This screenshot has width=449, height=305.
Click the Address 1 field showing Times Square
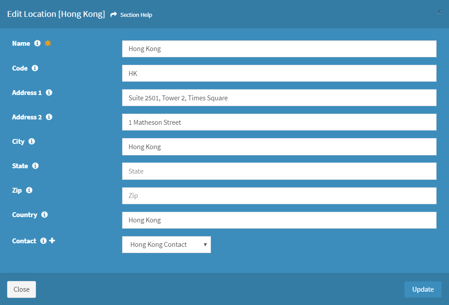click(279, 98)
